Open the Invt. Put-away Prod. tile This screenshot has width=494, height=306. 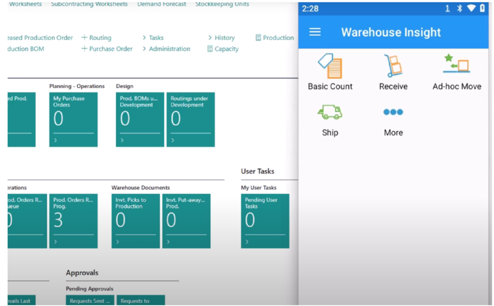point(186,221)
